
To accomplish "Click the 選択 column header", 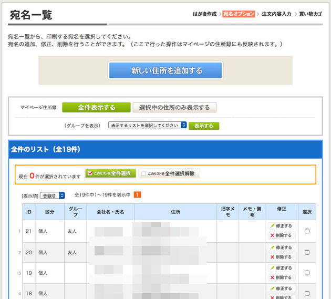I will tap(307, 212).
